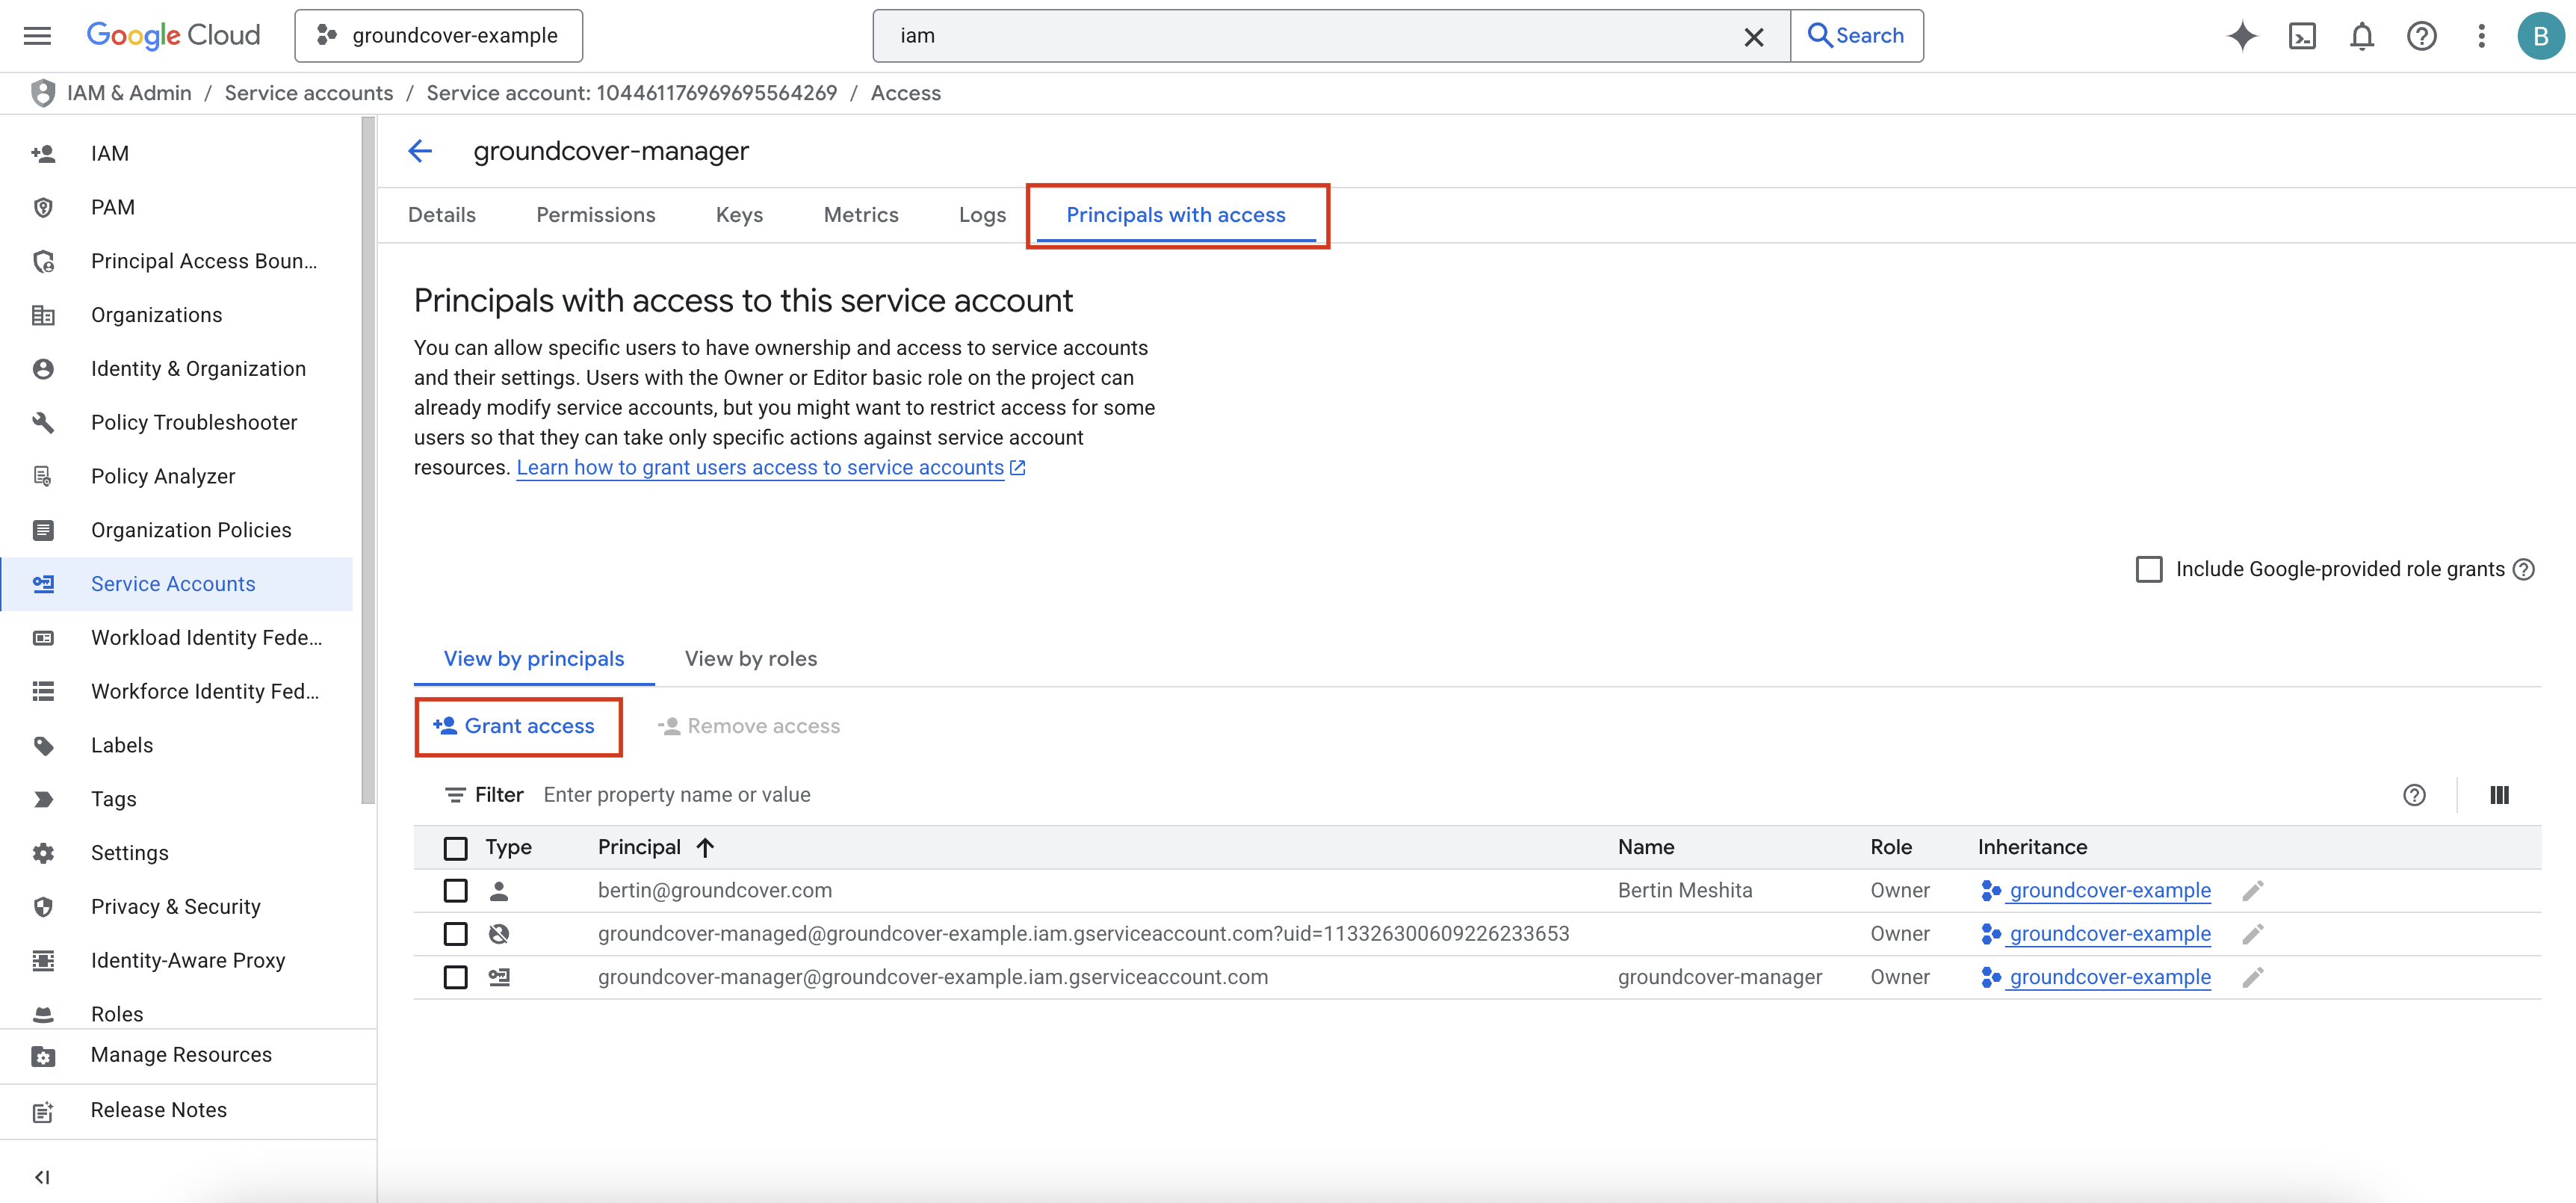Viewport: 2576px width, 1203px height.
Task: Open the notifications bell
Action: 2361,36
